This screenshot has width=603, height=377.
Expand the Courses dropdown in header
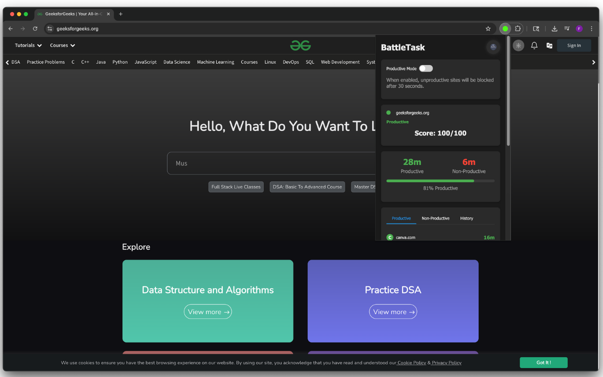63,46
